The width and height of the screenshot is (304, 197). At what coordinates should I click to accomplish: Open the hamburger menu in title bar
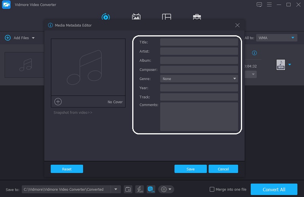click(x=269, y=5)
